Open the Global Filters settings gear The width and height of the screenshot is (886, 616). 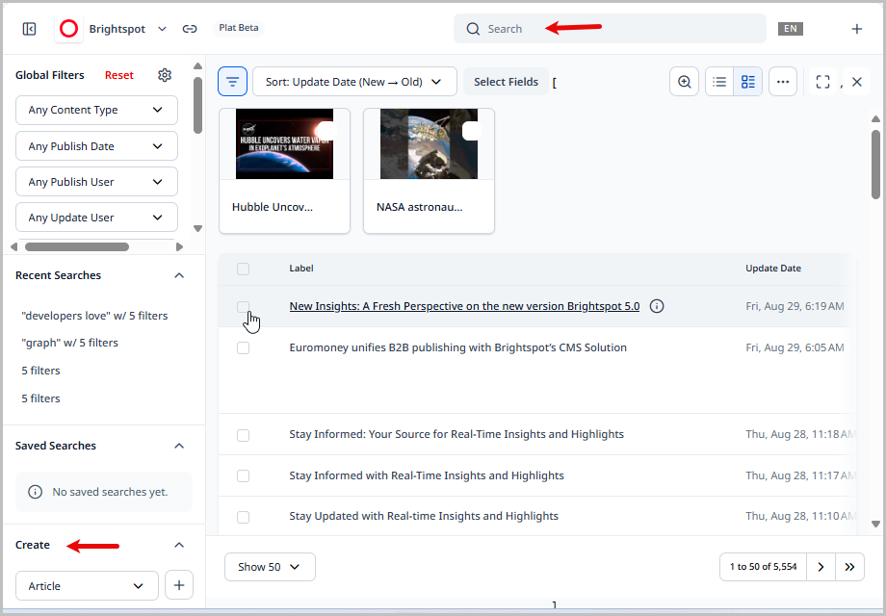pos(164,74)
